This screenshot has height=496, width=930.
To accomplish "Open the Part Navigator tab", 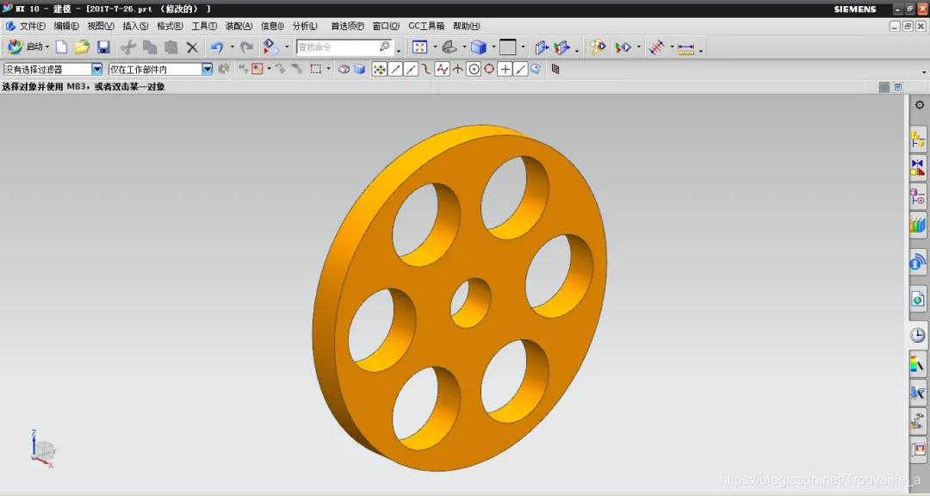I will [x=918, y=197].
